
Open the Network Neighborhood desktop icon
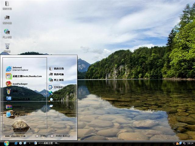[x=7, y=34]
